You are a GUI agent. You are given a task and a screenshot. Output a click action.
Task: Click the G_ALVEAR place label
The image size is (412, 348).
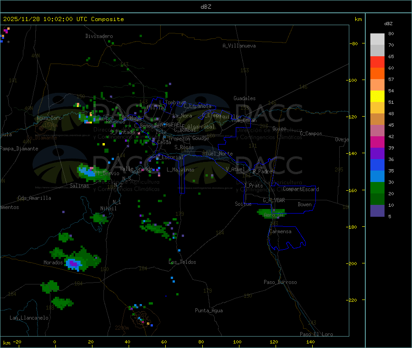click(x=274, y=200)
